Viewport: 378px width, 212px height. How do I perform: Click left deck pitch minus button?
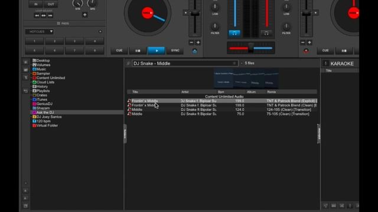click(x=191, y=42)
